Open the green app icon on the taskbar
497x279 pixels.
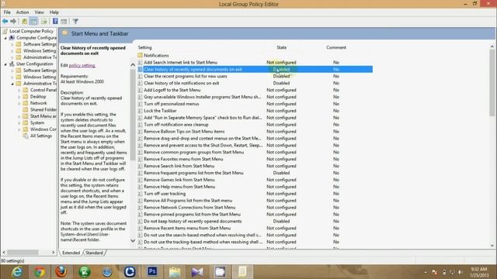[x=85, y=272]
